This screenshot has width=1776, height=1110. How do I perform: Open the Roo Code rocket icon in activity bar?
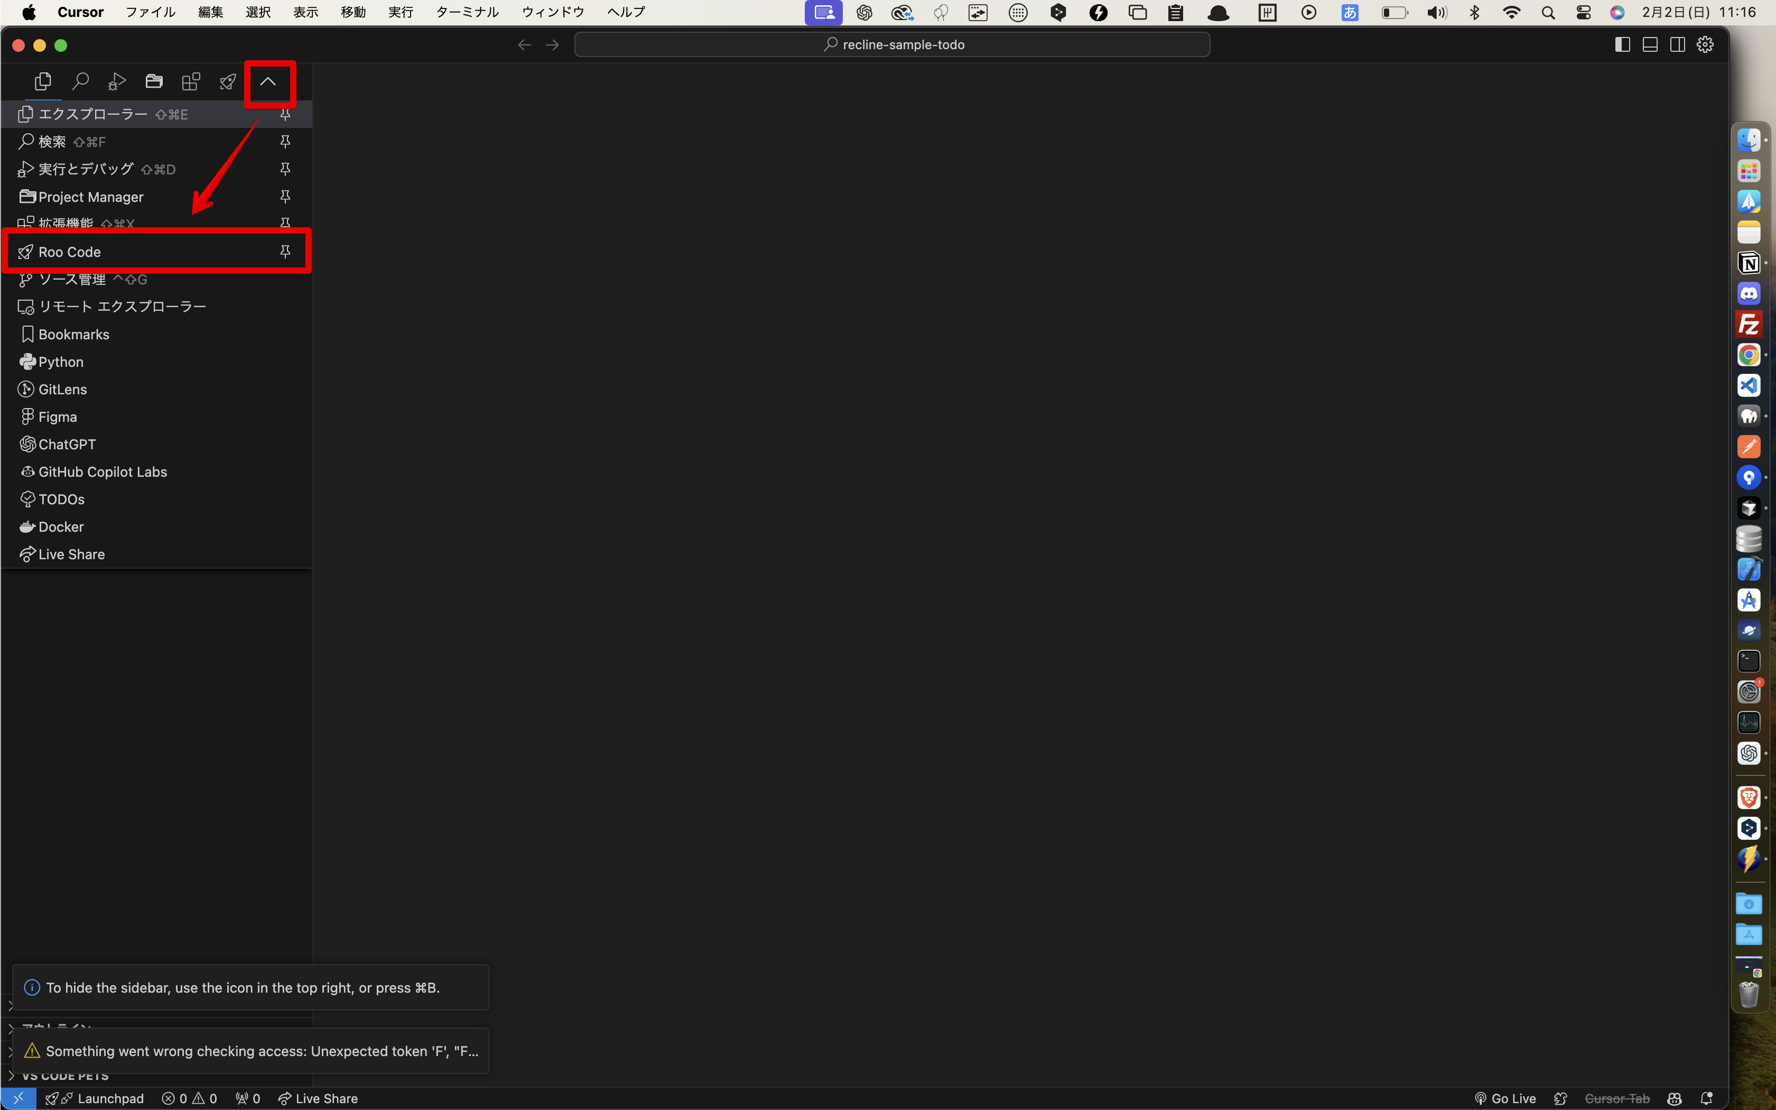click(228, 81)
